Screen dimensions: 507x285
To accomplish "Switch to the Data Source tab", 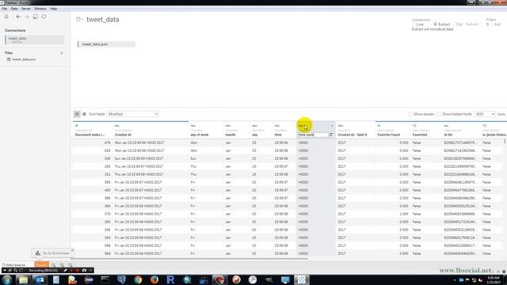I will (x=13, y=265).
